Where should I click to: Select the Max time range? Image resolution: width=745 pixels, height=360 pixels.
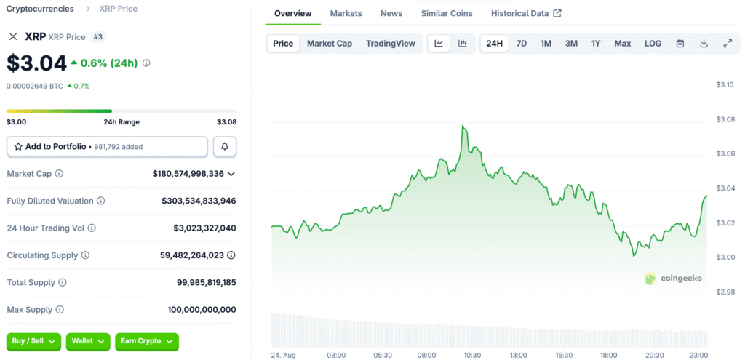click(x=623, y=43)
